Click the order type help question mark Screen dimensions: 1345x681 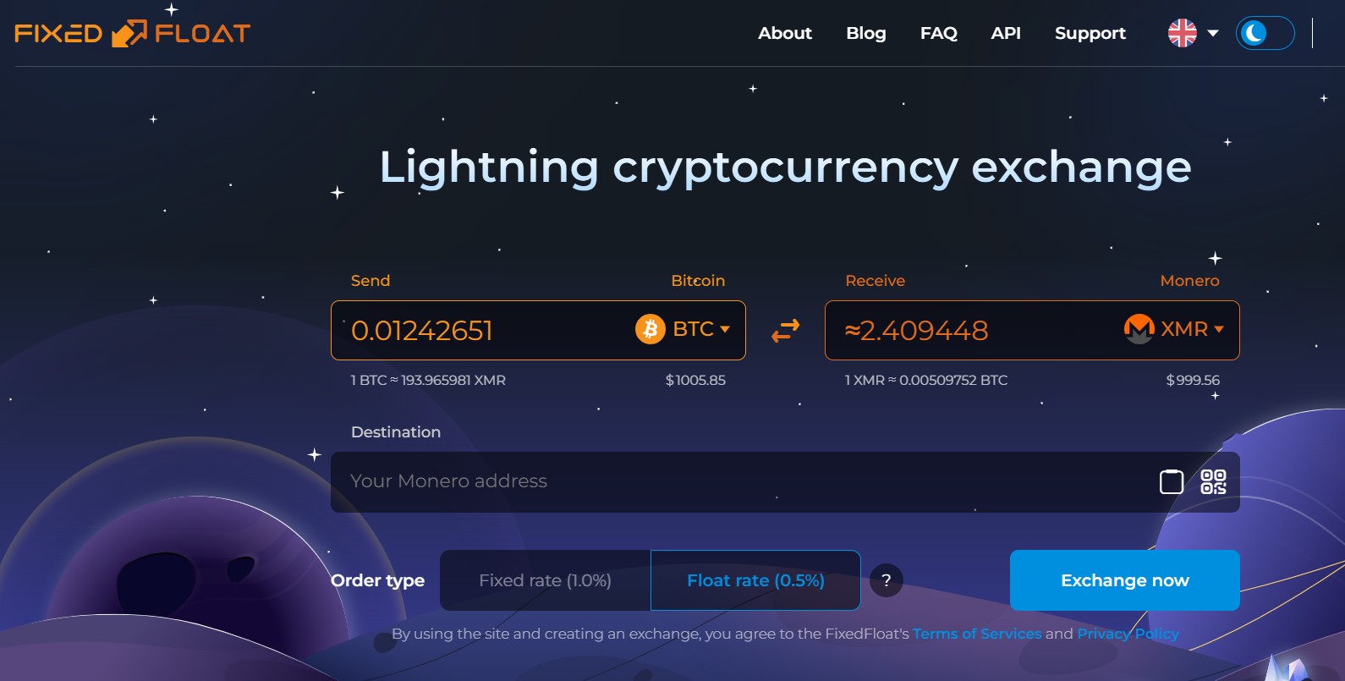(x=887, y=580)
